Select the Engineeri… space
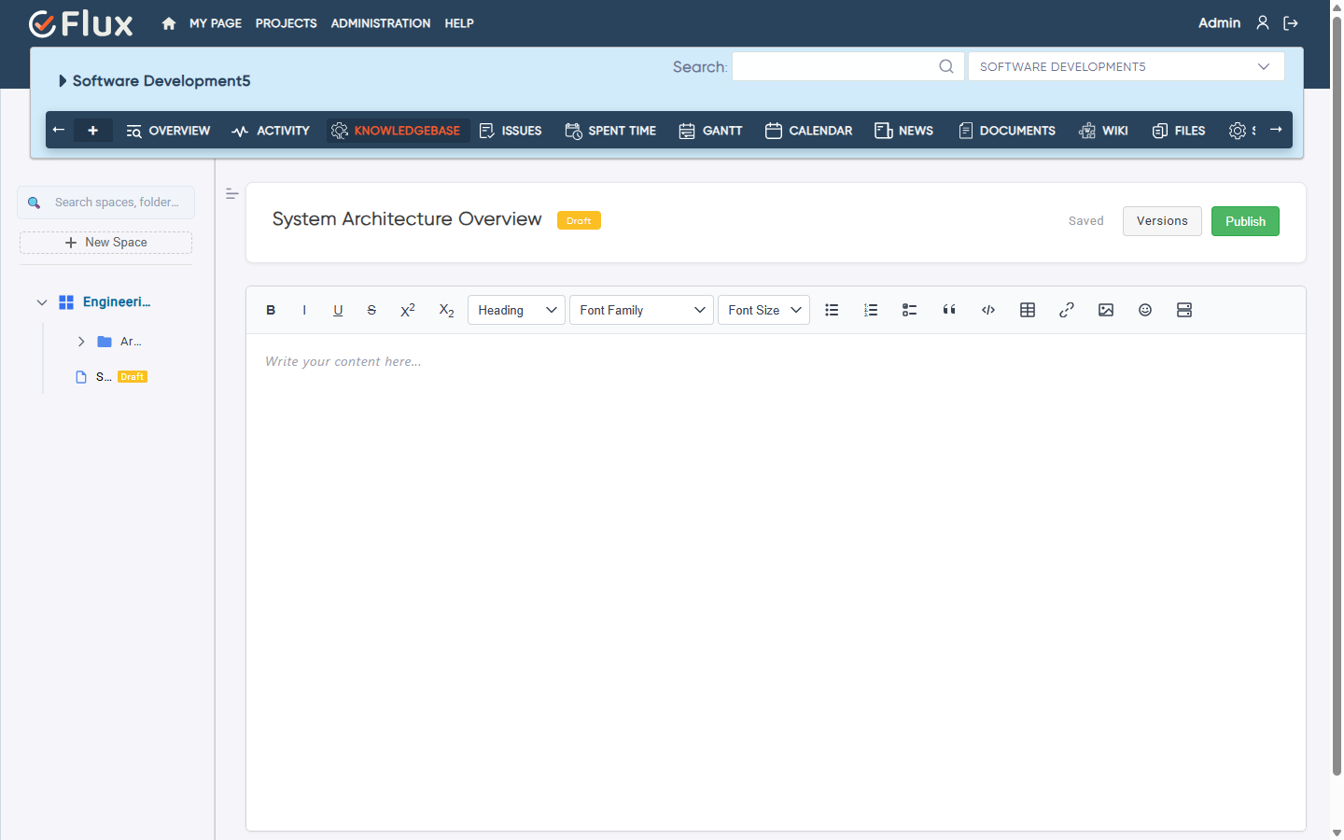This screenshot has height=840, width=1344. coord(117,302)
